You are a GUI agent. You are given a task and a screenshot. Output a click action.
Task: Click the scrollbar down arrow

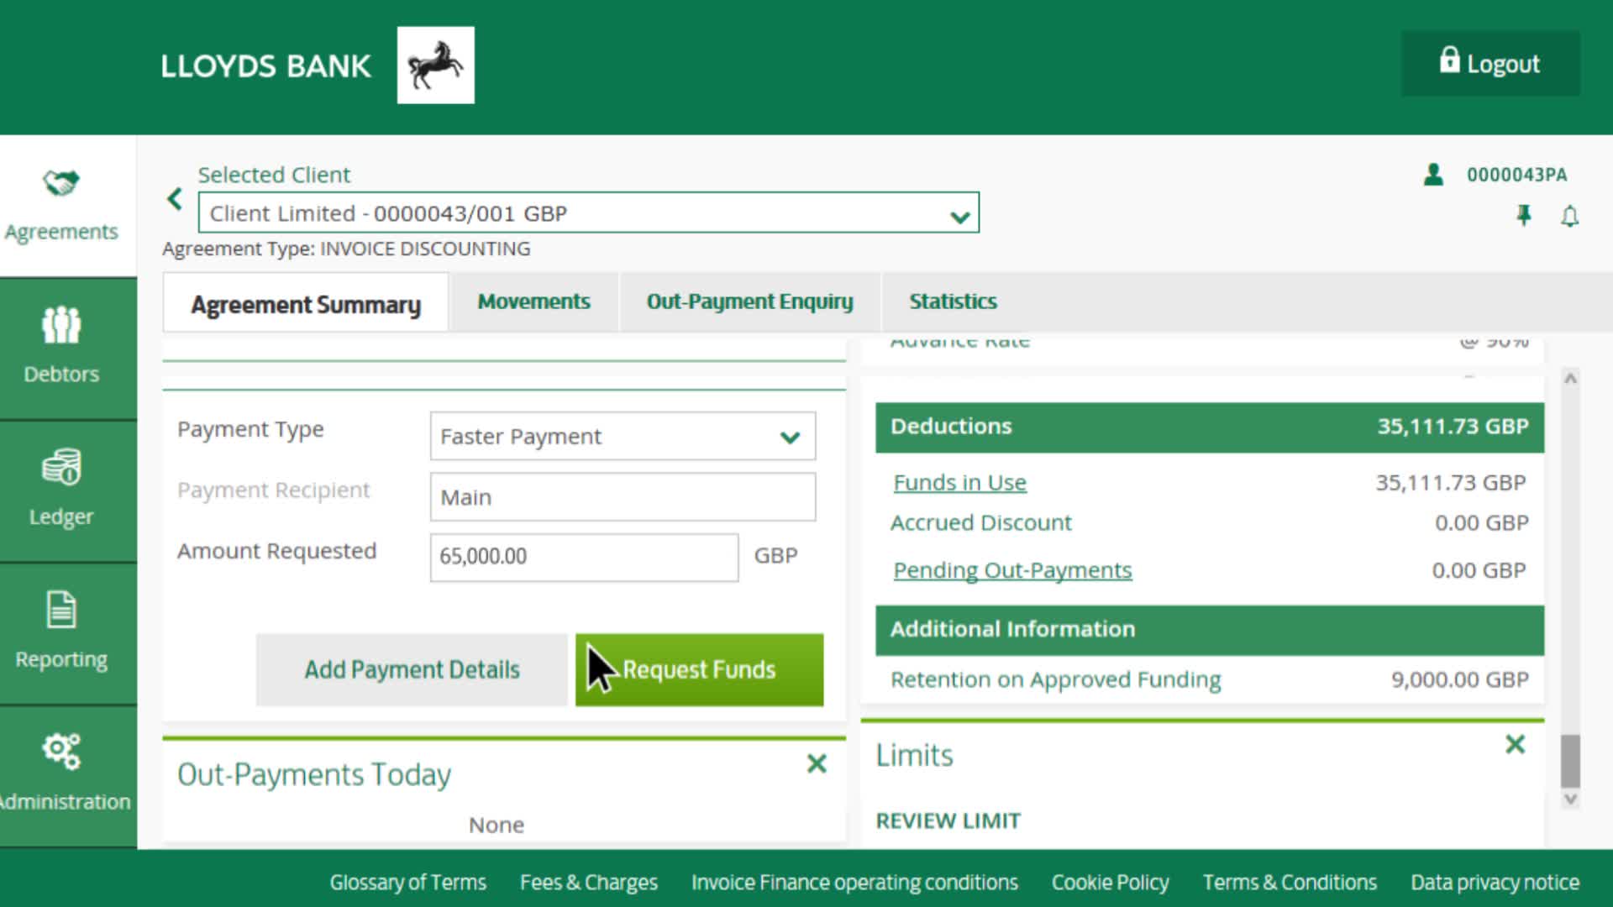(1570, 800)
